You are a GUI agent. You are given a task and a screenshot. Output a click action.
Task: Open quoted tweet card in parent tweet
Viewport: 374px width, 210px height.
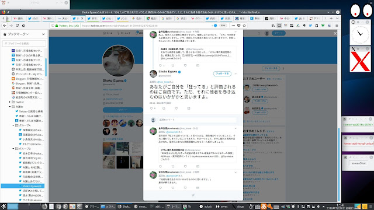[198, 54]
